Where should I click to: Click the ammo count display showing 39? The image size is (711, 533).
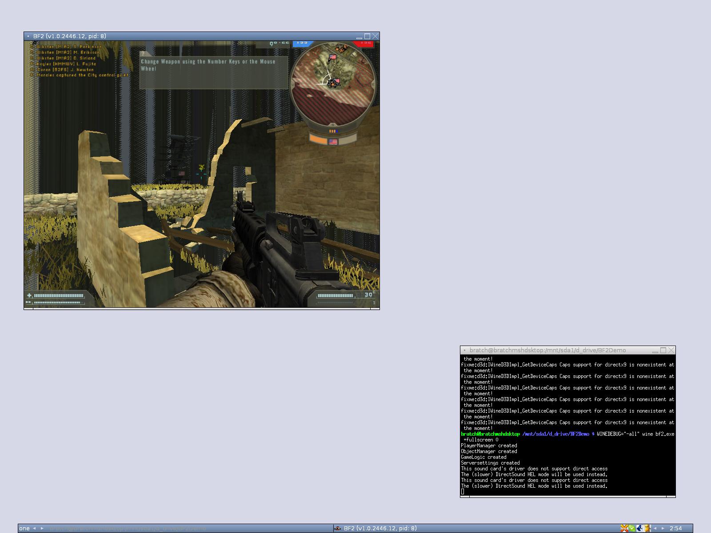pos(369,295)
